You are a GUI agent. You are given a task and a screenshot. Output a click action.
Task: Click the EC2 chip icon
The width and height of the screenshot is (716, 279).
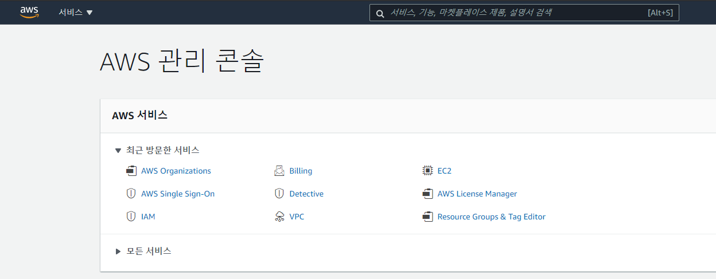427,171
